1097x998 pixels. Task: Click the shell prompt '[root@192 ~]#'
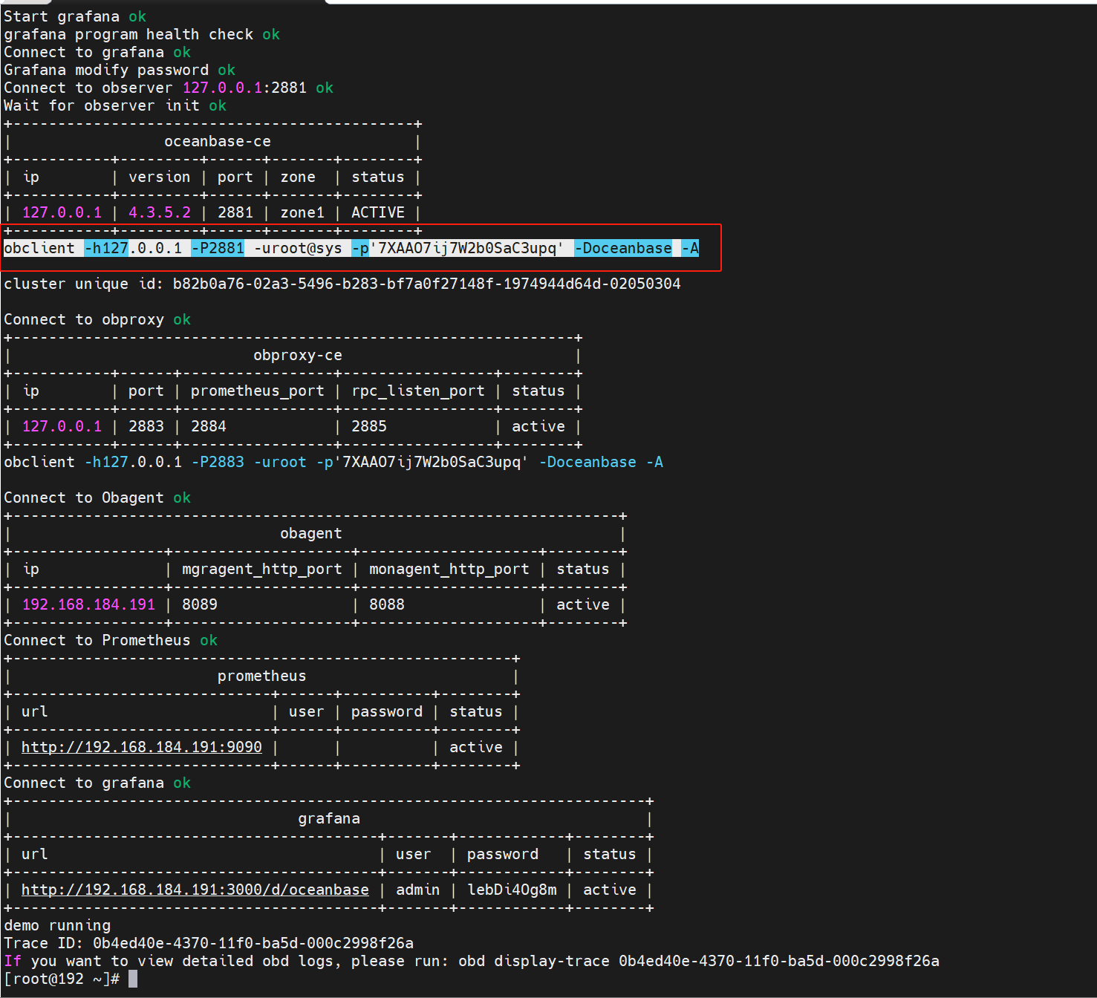62,979
